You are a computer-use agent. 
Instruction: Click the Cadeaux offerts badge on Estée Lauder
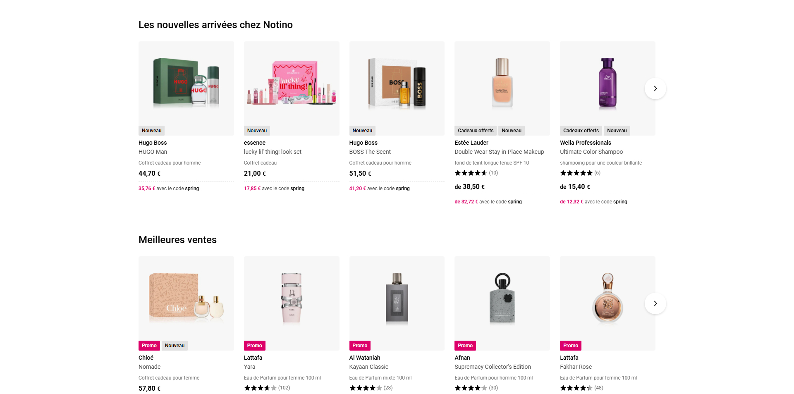pyautogui.click(x=476, y=131)
